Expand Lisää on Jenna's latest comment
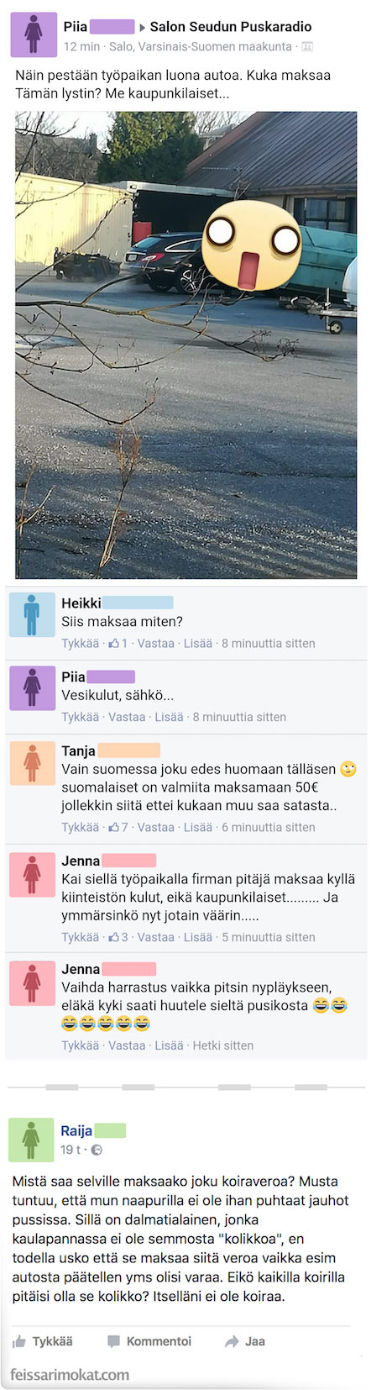The width and height of the screenshot is (371, 1390). tap(169, 1045)
